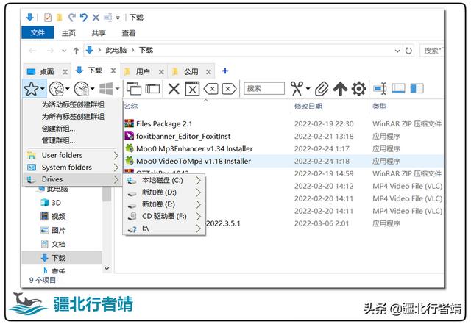Click the split side pane toolbar icon
The image size is (471, 324).
[417, 88]
